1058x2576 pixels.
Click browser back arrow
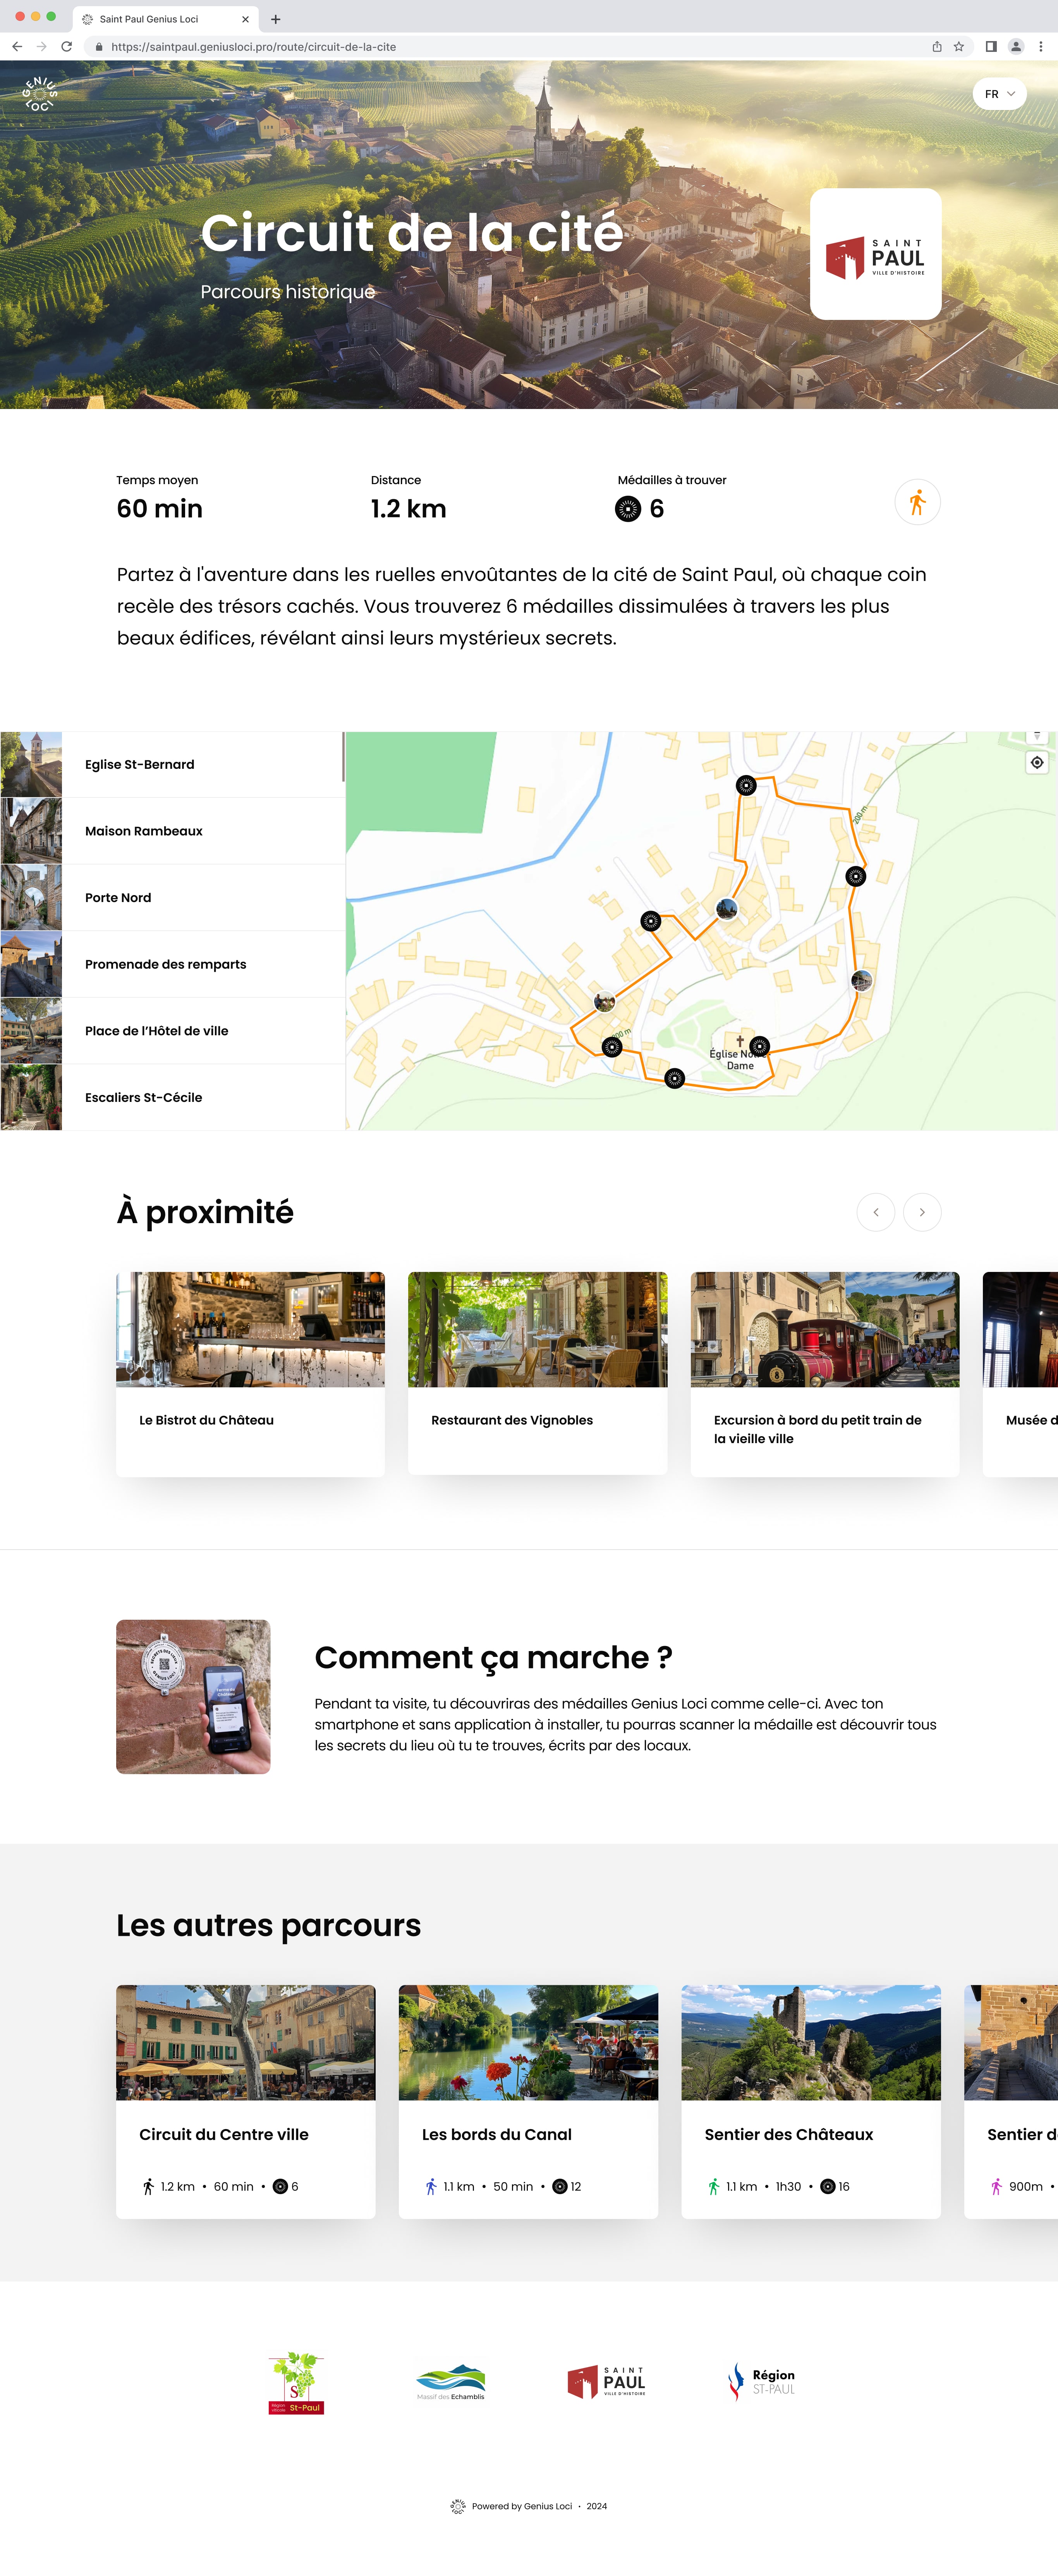coord(17,46)
